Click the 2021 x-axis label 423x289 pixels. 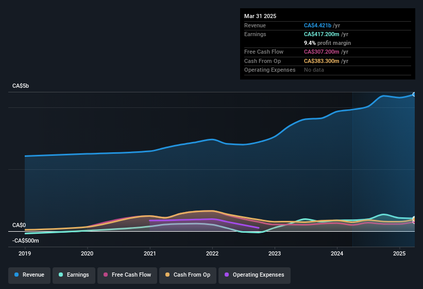click(150, 253)
